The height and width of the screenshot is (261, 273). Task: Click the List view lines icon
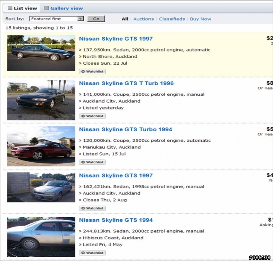pyautogui.click(x=10, y=8)
